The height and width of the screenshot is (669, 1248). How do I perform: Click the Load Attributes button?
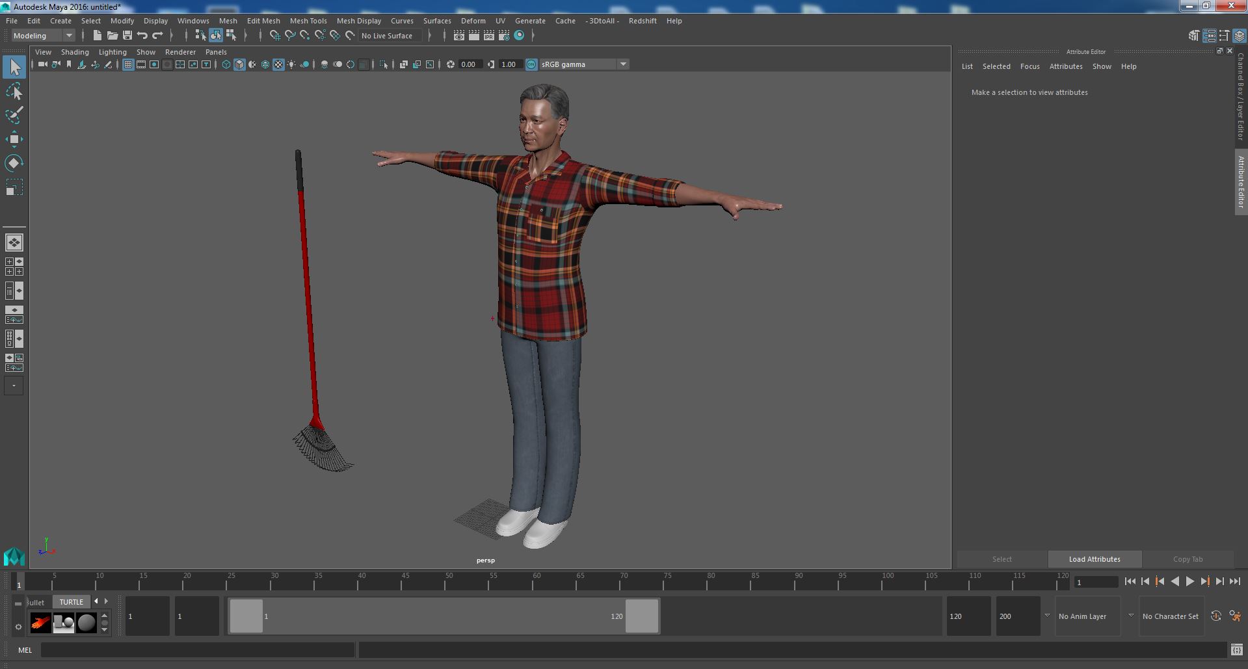click(x=1094, y=559)
